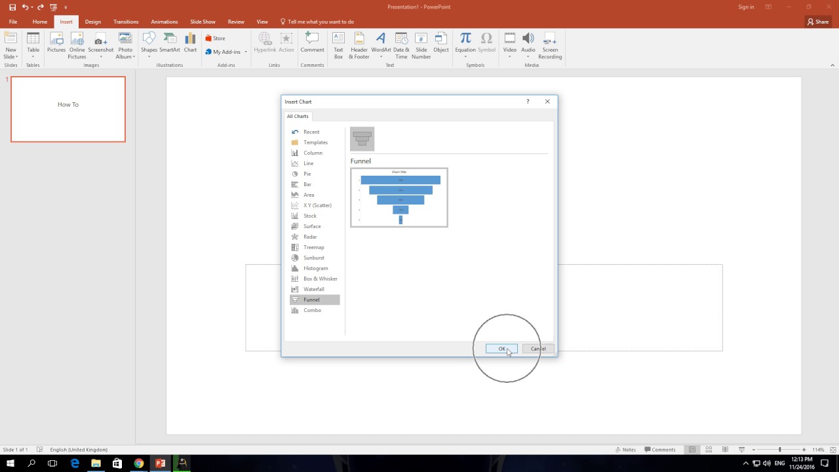Open the Office Store add-ins
Viewport: 839px width, 472px height.
point(216,38)
